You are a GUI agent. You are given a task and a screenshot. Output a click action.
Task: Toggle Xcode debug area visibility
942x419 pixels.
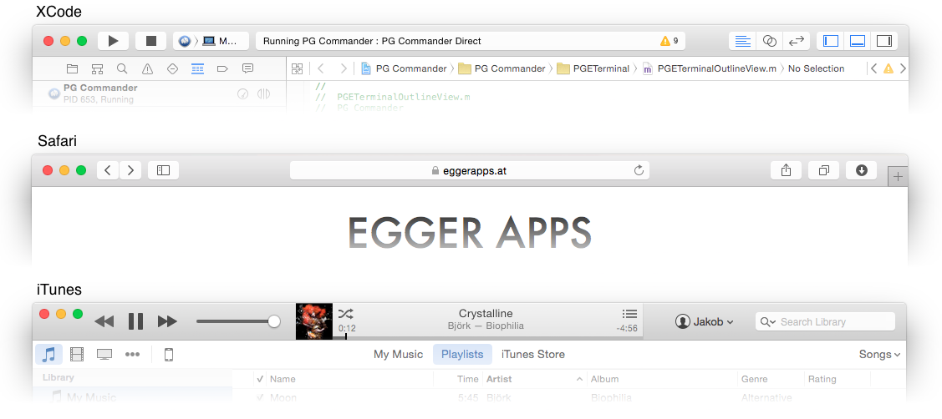[x=858, y=41]
